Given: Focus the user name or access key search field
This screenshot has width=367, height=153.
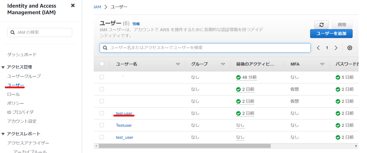Looking at the screenshot, I should pos(205,48).
